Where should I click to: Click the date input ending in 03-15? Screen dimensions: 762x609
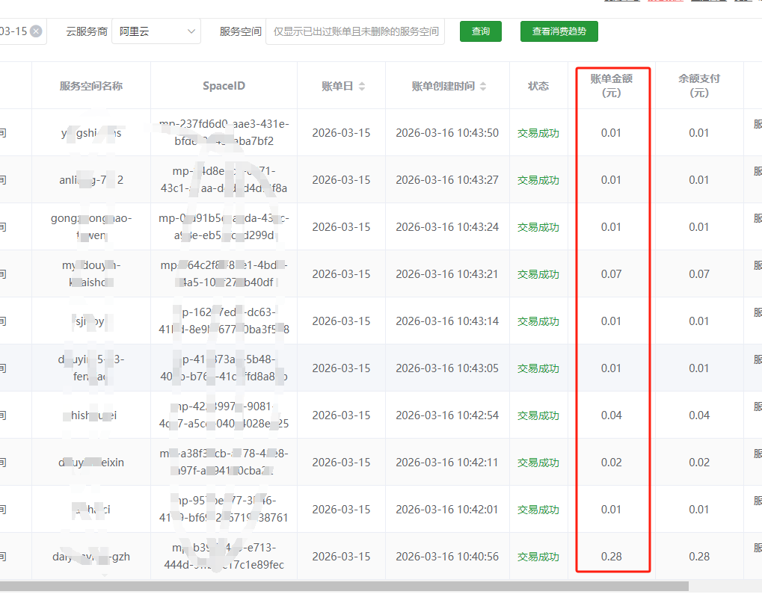[15, 31]
